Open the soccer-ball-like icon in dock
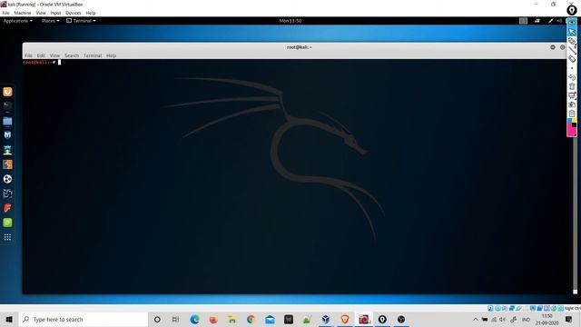The height and width of the screenshot is (327, 581). click(x=7, y=179)
